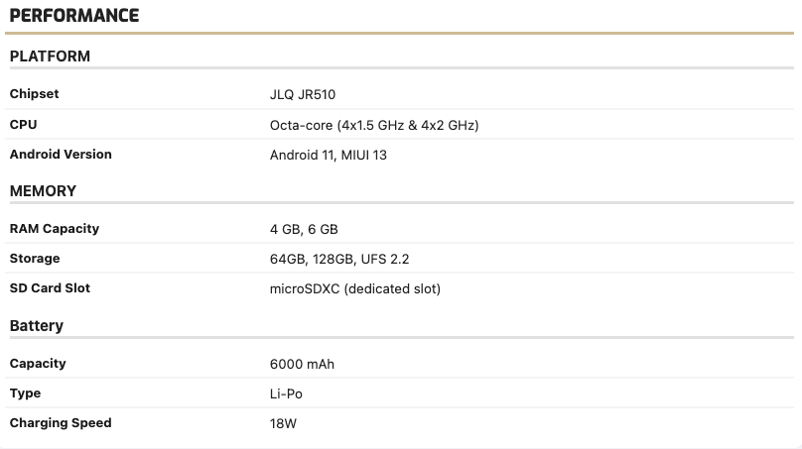Select the PLATFORM subsection header

tap(50, 56)
